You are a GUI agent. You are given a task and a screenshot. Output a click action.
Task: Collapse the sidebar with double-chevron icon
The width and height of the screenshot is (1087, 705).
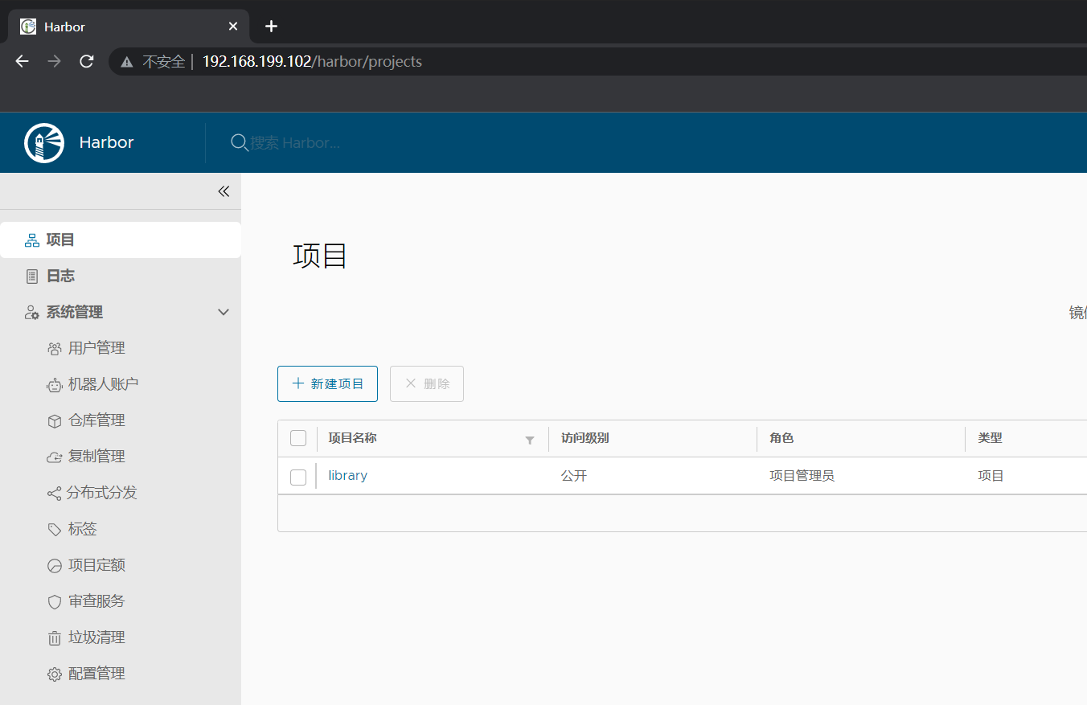224,191
